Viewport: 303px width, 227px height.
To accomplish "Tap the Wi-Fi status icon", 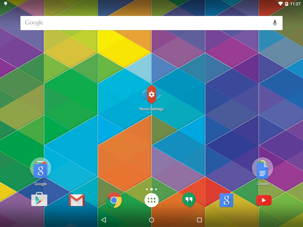I will click(281, 4).
